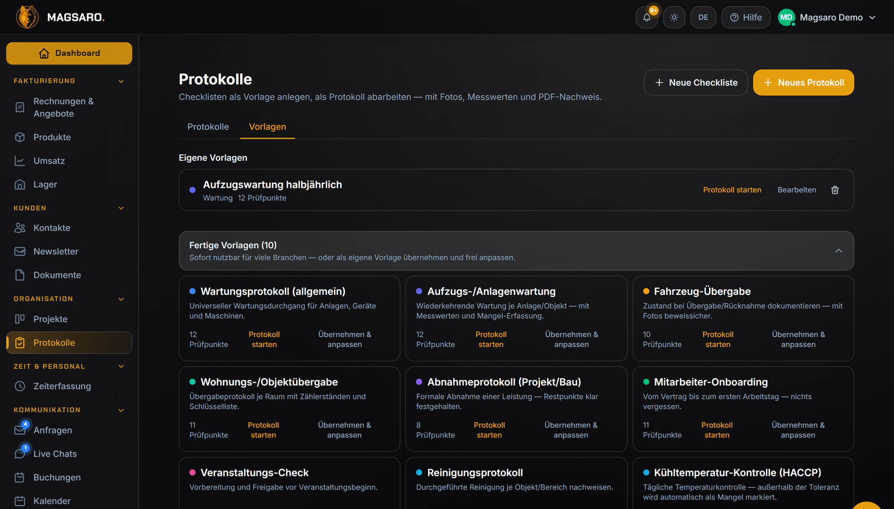This screenshot has width=894, height=509.
Task: Switch language with DE button
Action: 703,17
